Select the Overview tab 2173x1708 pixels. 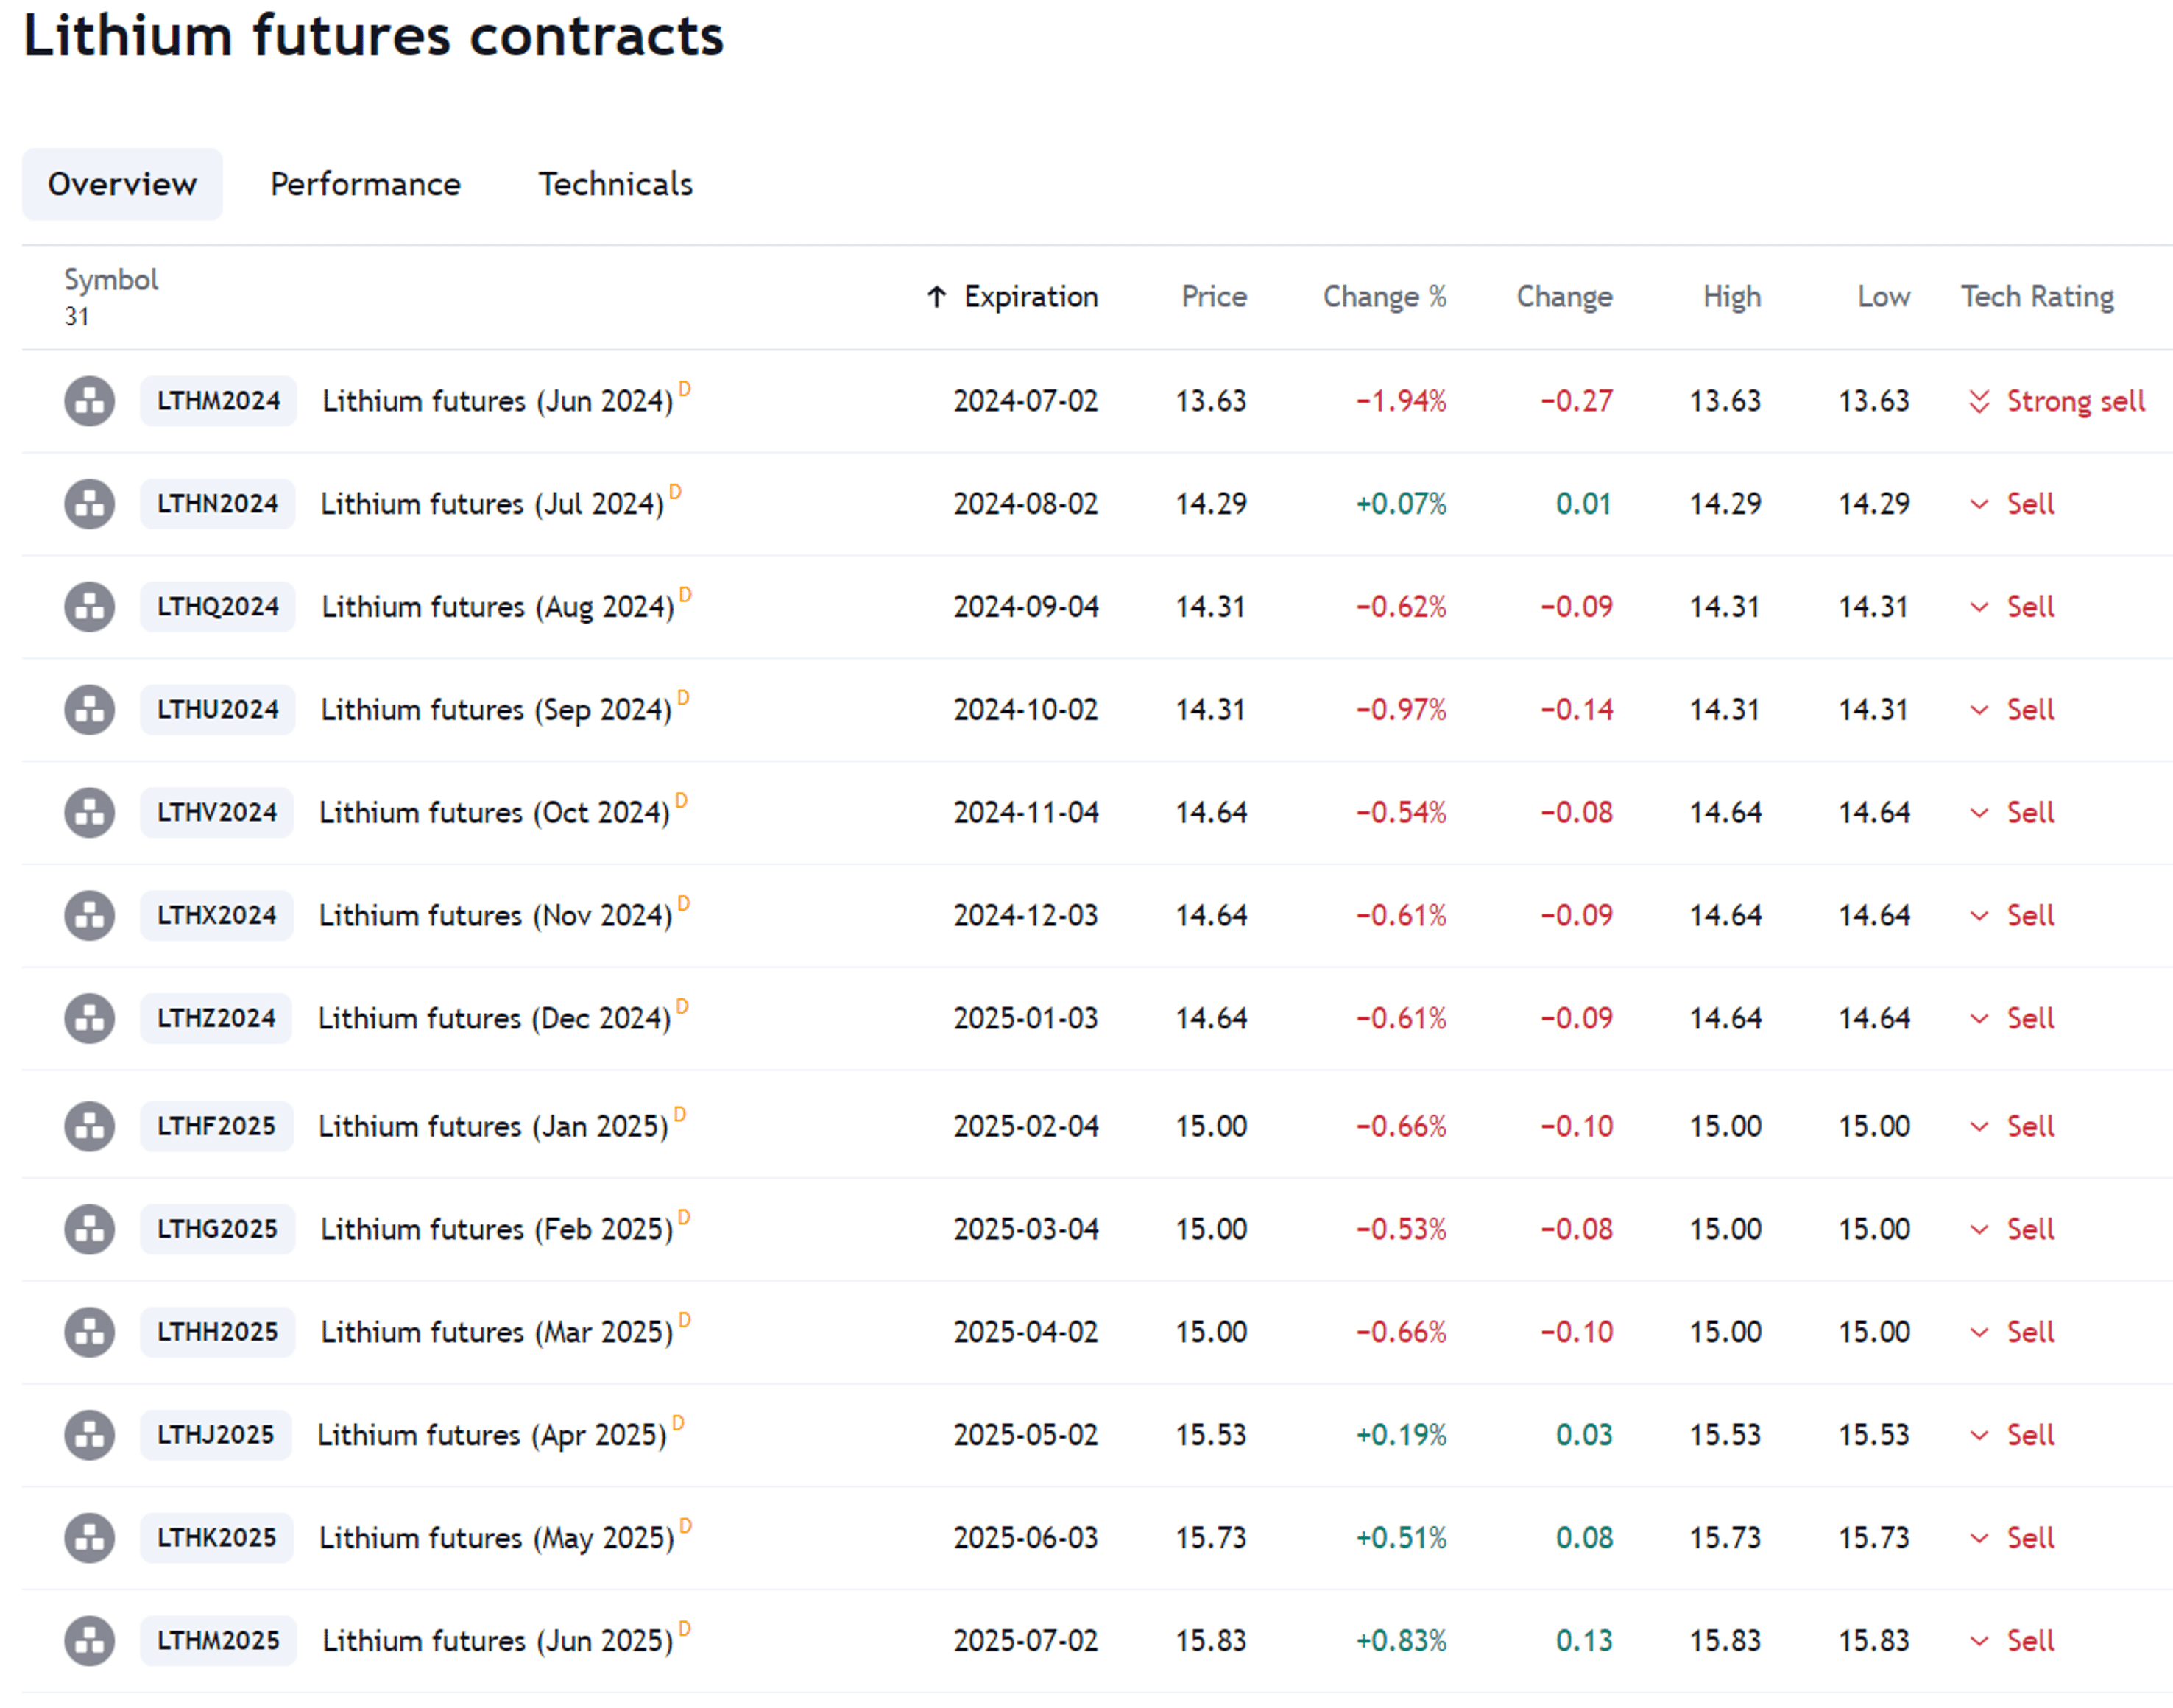coord(122,184)
